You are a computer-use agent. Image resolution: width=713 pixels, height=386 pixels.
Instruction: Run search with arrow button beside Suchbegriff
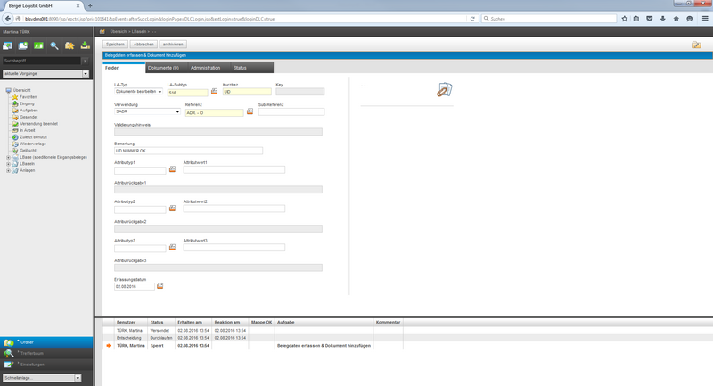(85, 61)
